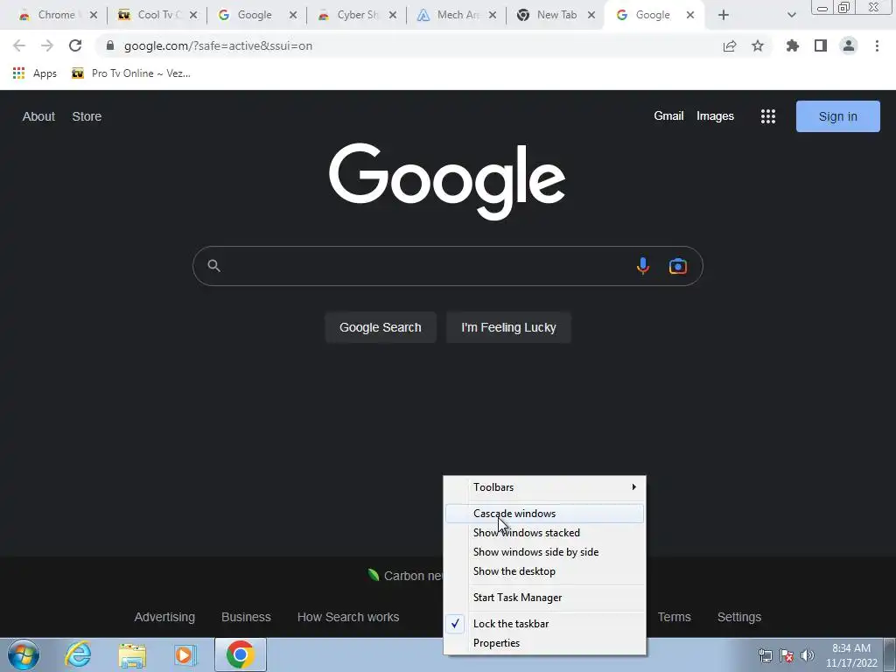Open the Terms footer link

675,617
